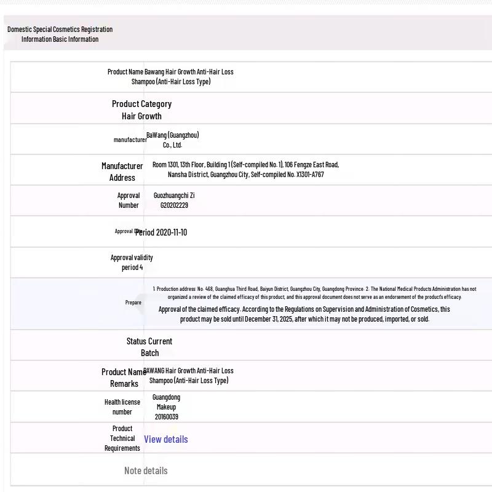Open the View details link
The width and height of the screenshot is (492, 492).
pyautogui.click(x=165, y=439)
